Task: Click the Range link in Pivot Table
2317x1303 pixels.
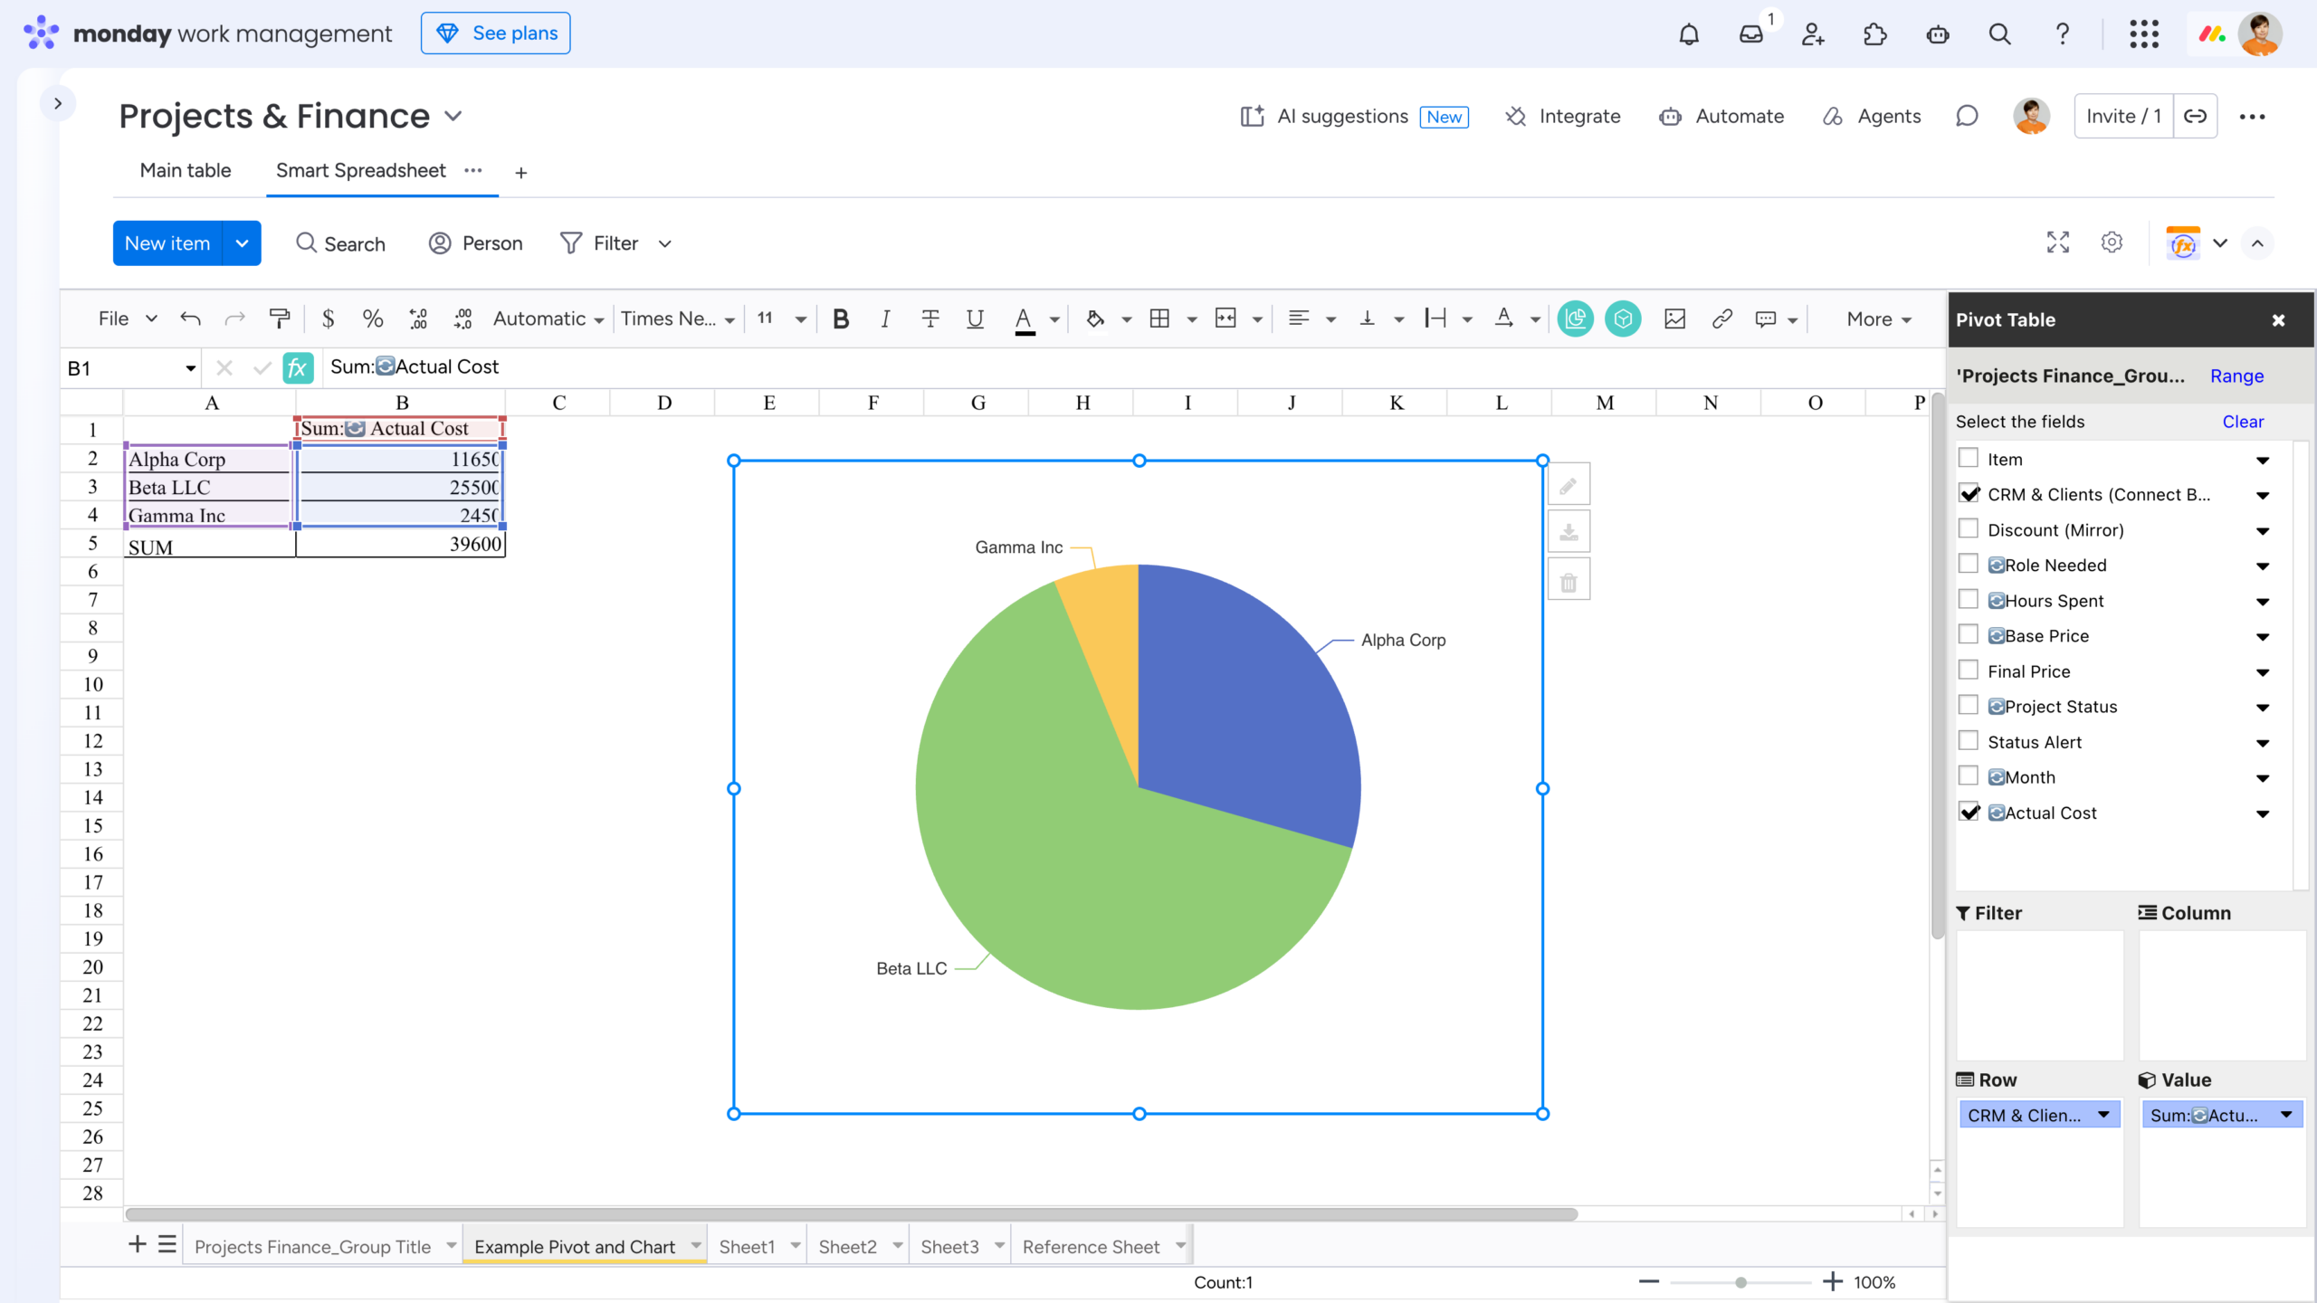Action: [2236, 376]
